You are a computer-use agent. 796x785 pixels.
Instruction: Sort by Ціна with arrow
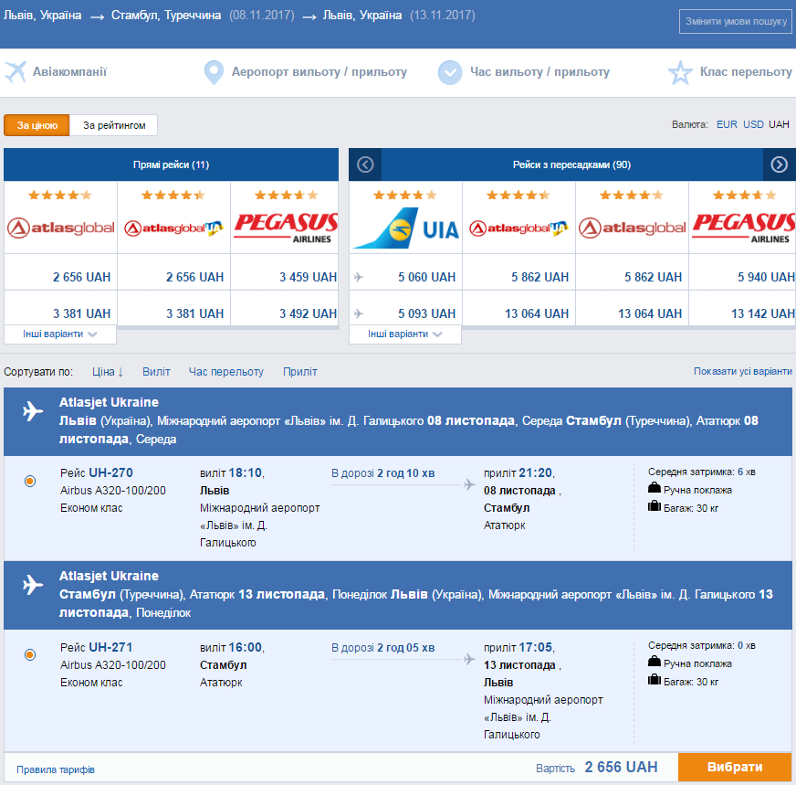(x=108, y=371)
